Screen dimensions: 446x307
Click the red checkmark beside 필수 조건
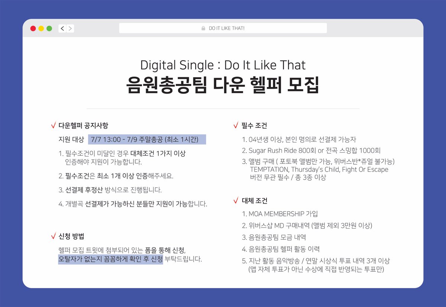(236, 125)
